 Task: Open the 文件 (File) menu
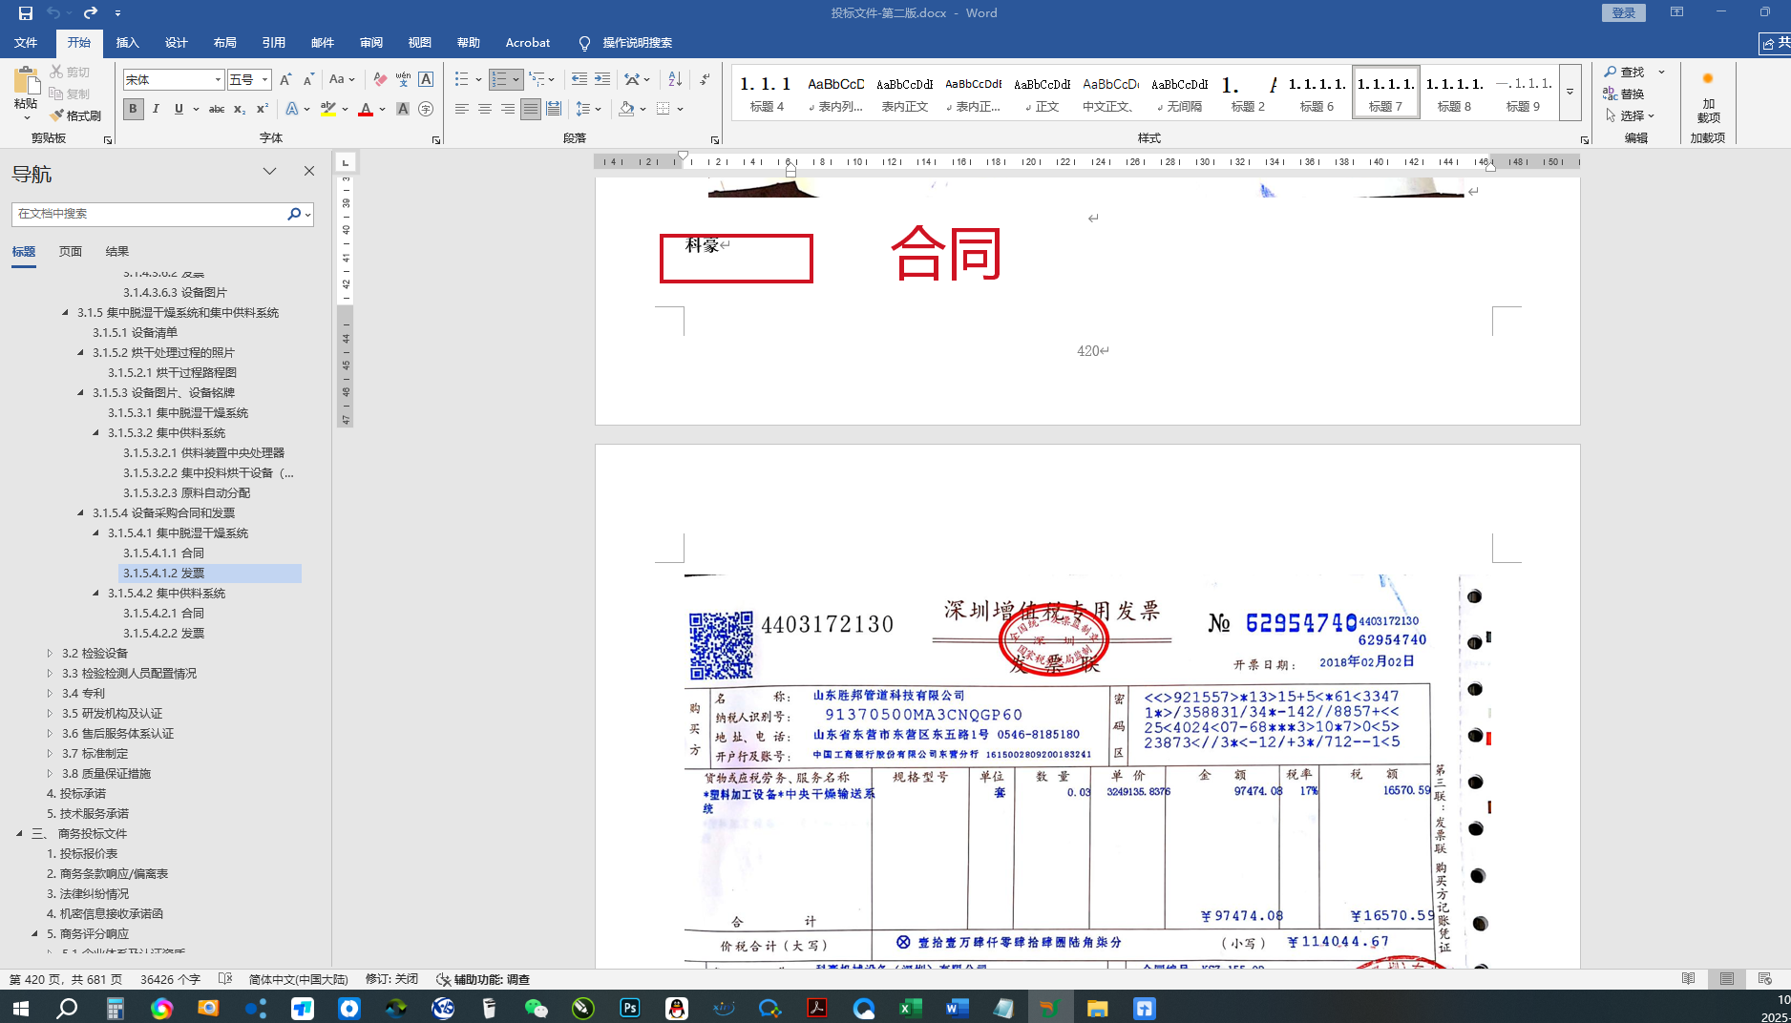click(x=26, y=43)
